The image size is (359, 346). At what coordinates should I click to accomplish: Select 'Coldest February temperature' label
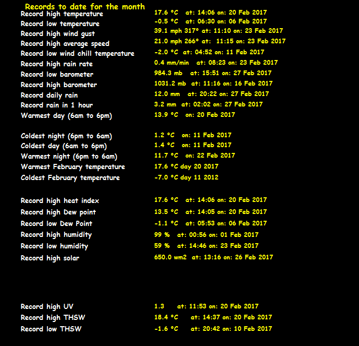pyautogui.click(x=70, y=178)
